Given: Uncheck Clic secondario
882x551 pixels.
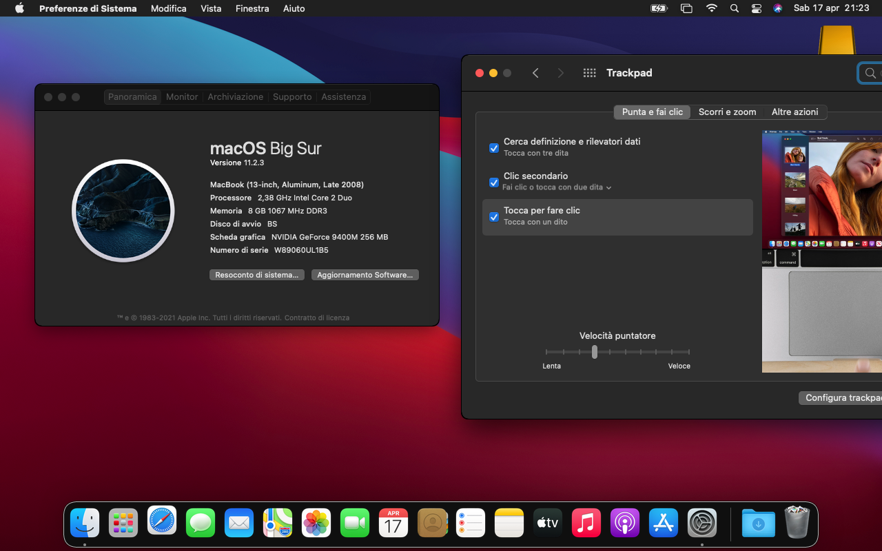Looking at the screenshot, I should point(493,182).
